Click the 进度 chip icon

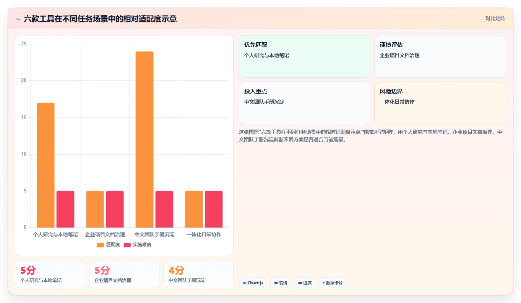300,283
